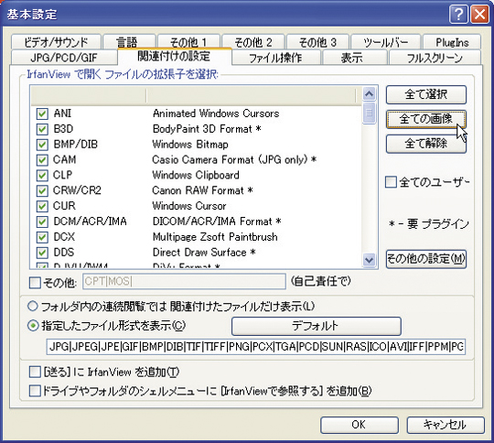494x443 pixels.
Task: Open the PlugIns tab
Action: coord(452,42)
